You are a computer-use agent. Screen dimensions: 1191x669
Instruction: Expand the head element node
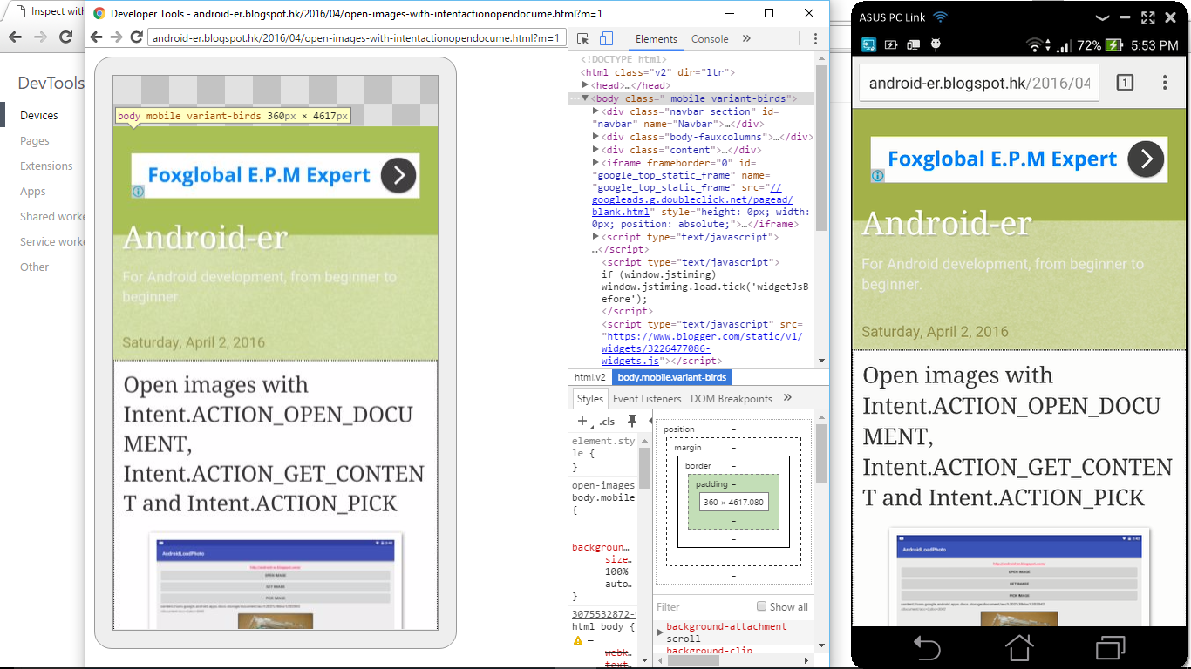tap(586, 85)
